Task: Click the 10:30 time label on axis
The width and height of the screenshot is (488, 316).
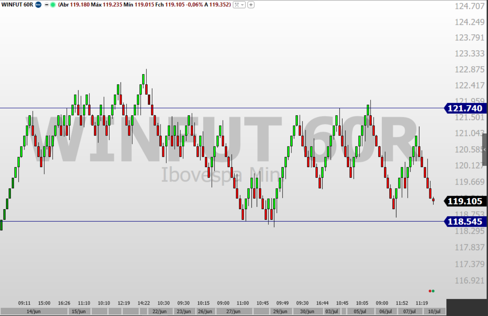Action: pos(164,303)
